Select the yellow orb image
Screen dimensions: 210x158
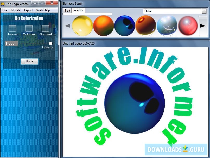pos(82,26)
